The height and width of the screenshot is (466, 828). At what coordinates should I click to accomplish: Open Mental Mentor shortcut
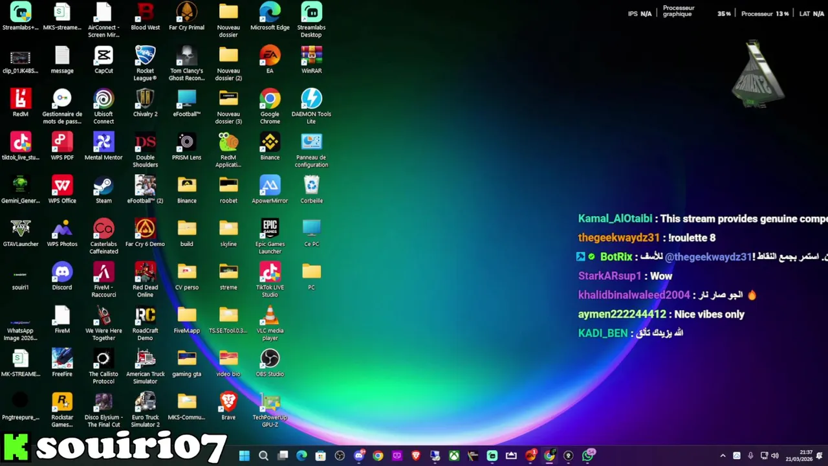coord(103,146)
